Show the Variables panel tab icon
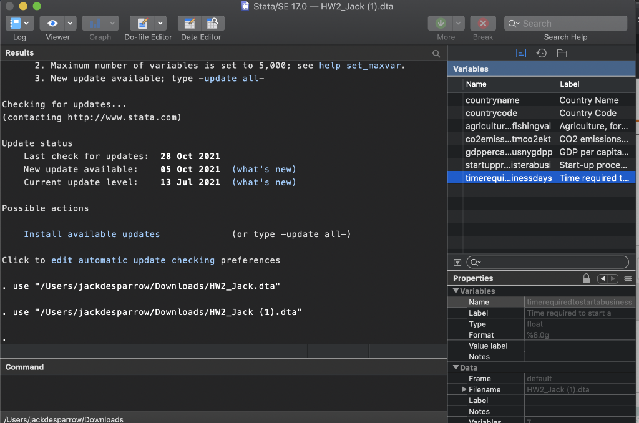This screenshot has width=639, height=423. pyautogui.click(x=521, y=53)
